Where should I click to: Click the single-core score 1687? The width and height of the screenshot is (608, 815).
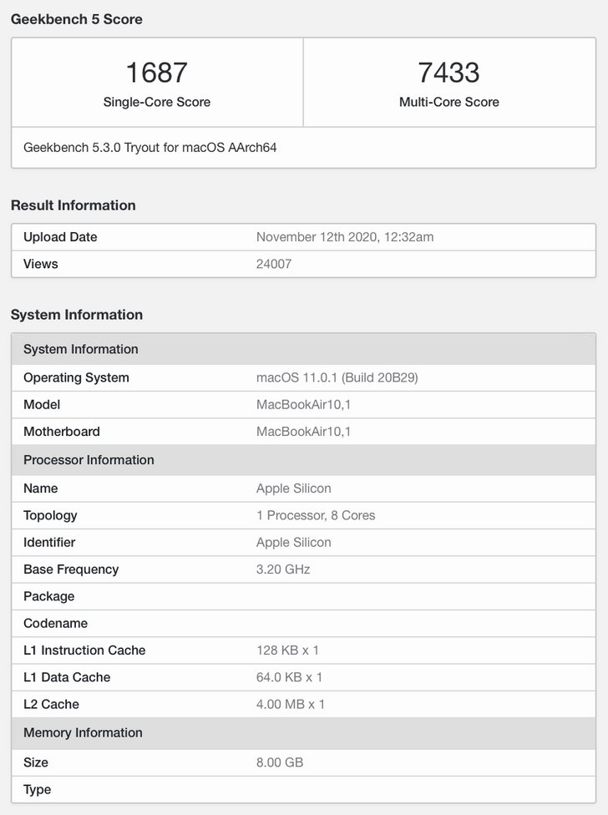(156, 73)
